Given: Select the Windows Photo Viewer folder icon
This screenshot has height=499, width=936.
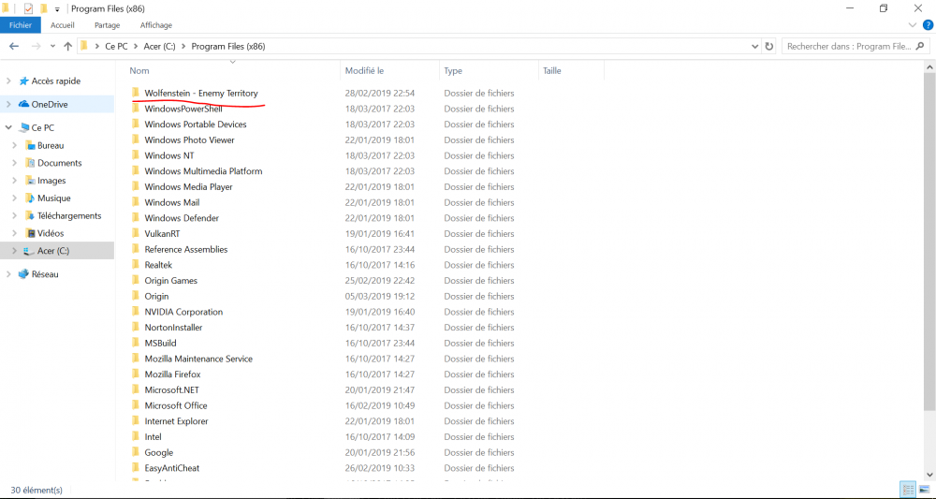Looking at the screenshot, I should [x=136, y=139].
